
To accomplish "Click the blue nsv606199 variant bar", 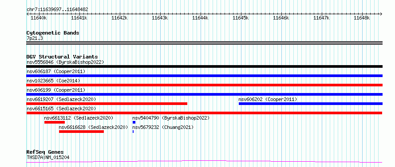I will point(205,94).
